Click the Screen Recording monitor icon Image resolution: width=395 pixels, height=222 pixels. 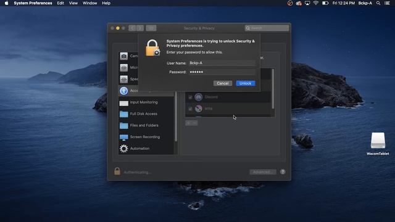click(x=123, y=138)
